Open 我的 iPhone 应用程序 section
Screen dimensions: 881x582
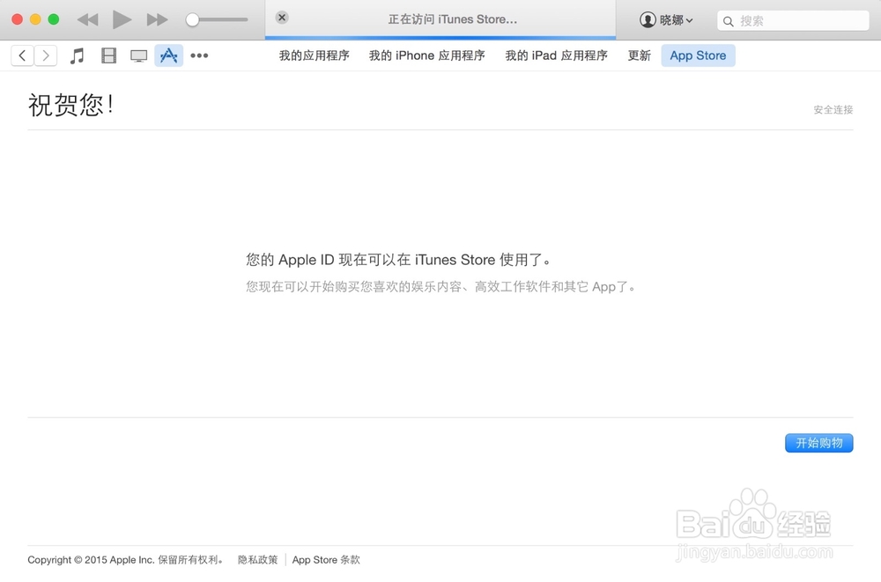pyautogui.click(x=426, y=55)
